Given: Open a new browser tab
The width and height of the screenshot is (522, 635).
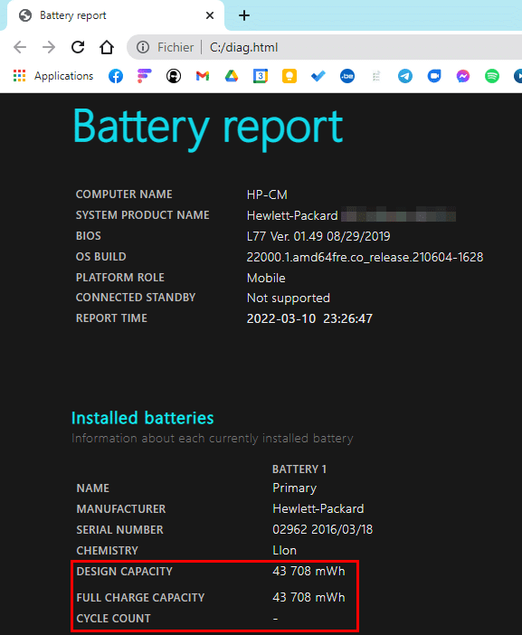Looking at the screenshot, I should [x=244, y=15].
